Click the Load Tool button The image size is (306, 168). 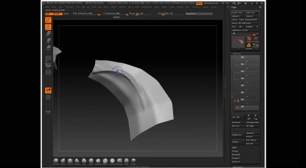[x=238, y=13]
